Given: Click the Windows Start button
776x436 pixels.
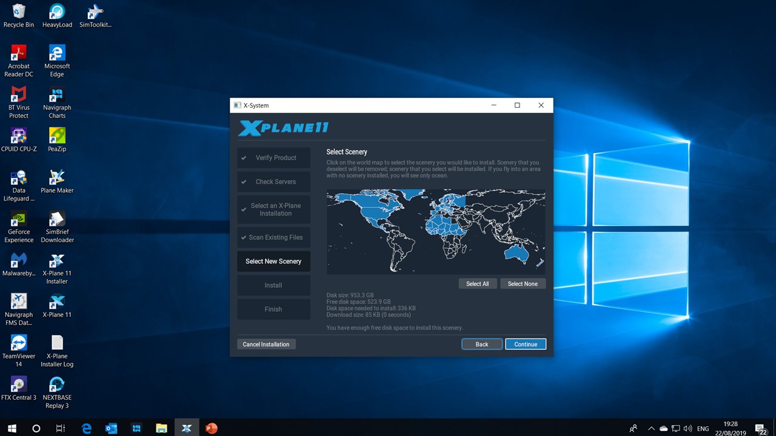Looking at the screenshot, I should (x=12, y=428).
